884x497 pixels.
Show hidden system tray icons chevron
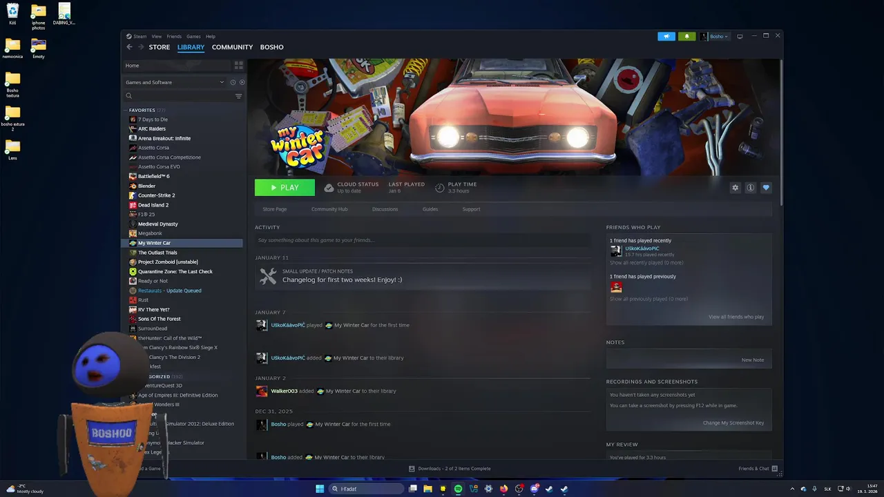pyautogui.click(x=792, y=489)
